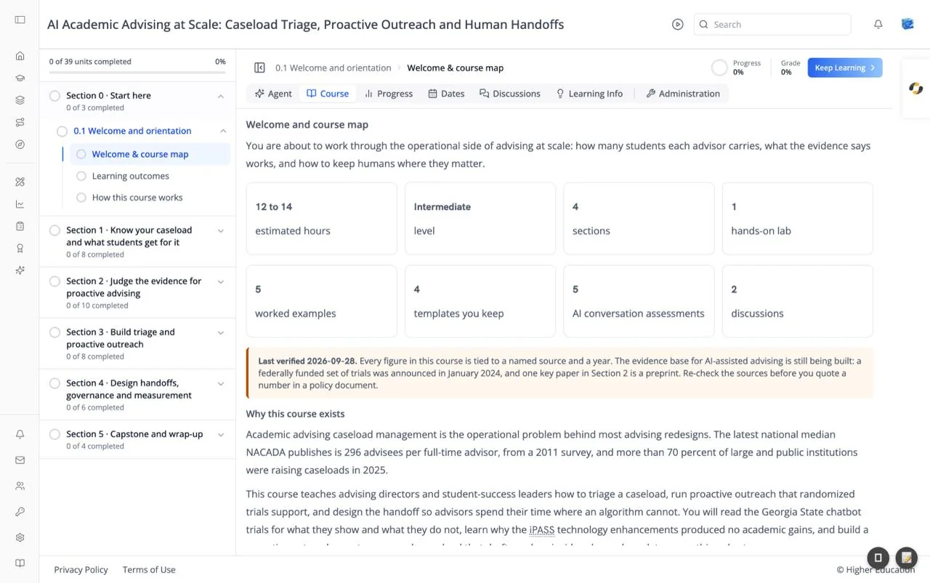Toggle completion circle for Welcome & course map
Image resolution: width=930 pixels, height=583 pixels.
click(x=81, y=154)
